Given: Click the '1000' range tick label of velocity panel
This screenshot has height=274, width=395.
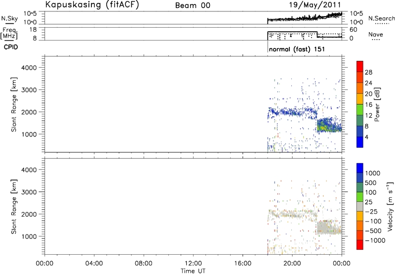Looking at the screenshot, I should click(29, 236).
